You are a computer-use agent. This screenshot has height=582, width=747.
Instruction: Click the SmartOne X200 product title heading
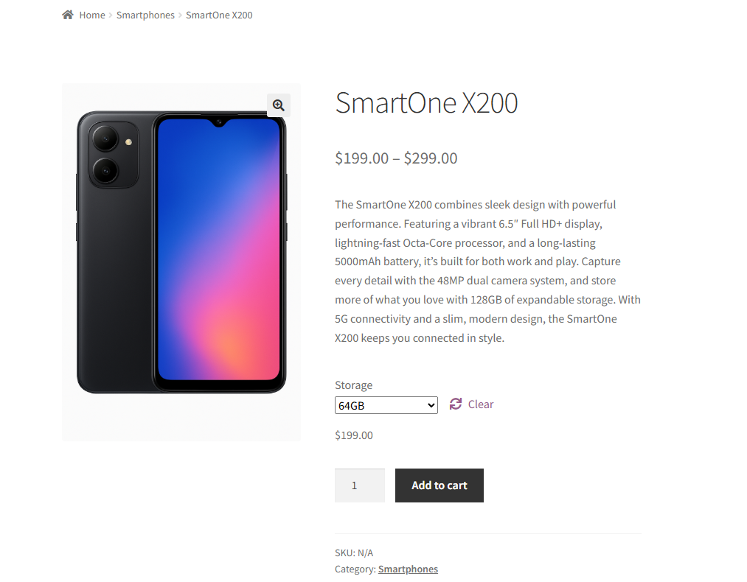[x=426, y=102]
